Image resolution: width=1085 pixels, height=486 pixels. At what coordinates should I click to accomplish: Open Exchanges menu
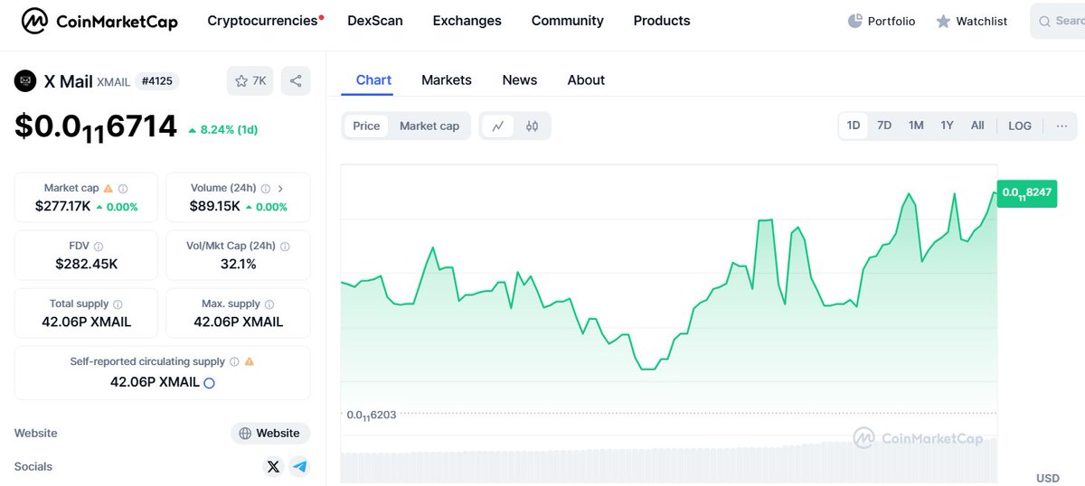pos(467,20)
